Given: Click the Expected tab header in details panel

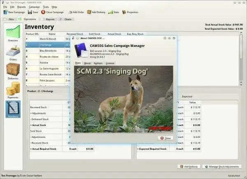Looking at the screenshot, I should coord(187,97).
